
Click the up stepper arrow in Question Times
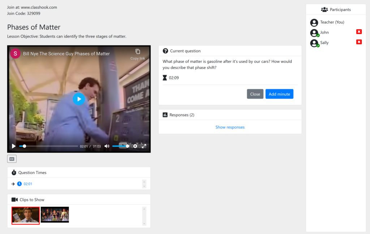tap(145, 182)
